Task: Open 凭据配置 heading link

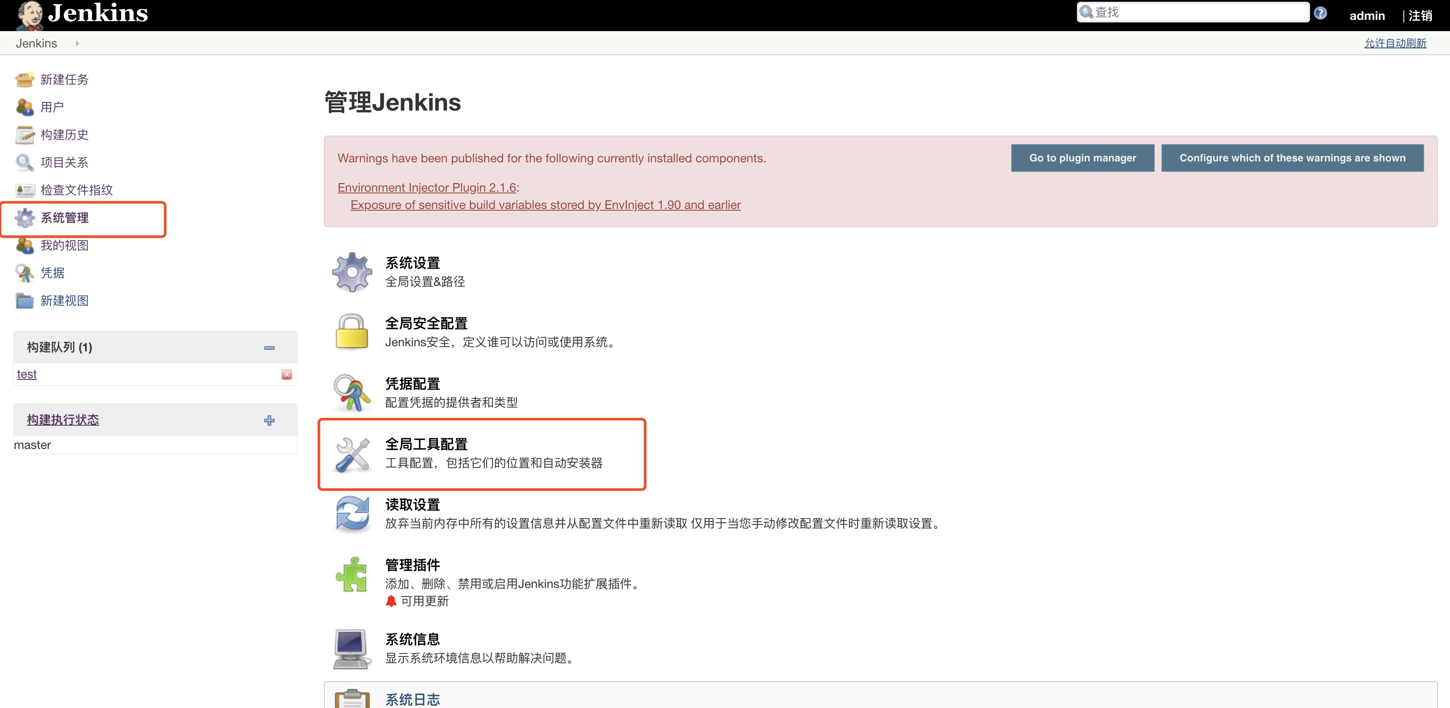Action: 413,384
